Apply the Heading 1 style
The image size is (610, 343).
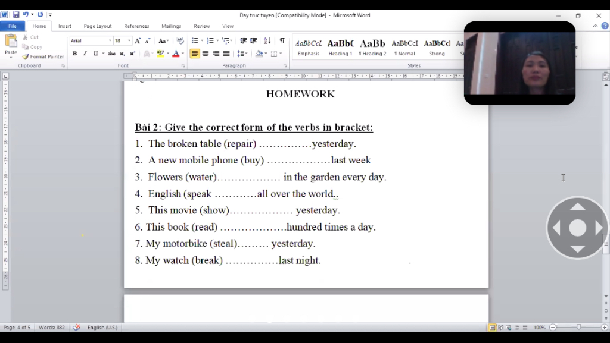340,48
